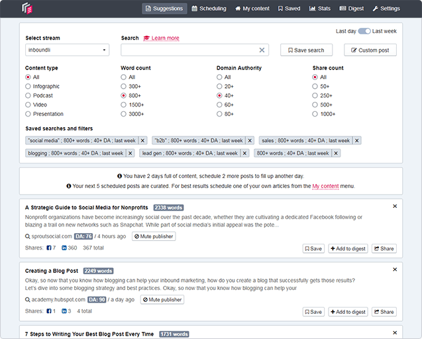
Task: Toggle the Last day / Last week switch
Action: (x=364, y=31)
